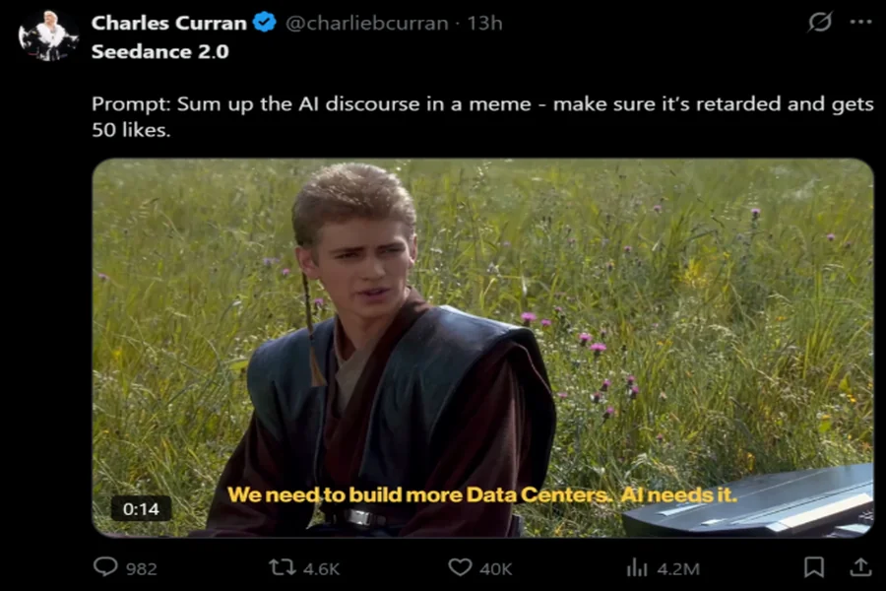Click the 13h post timestamp
Image resolution: width=886 pixels, height=591 pixels.
pos(484,24)
